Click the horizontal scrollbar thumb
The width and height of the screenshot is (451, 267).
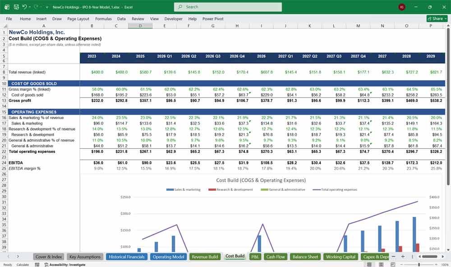pos(430,256)
